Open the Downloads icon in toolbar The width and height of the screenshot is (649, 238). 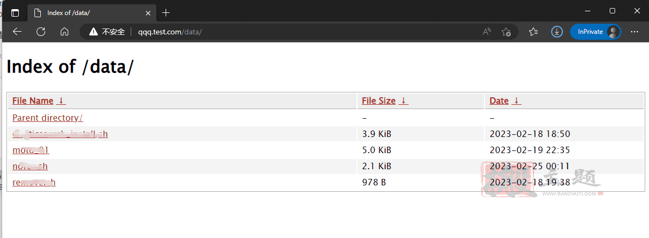[x=557, y=32]
